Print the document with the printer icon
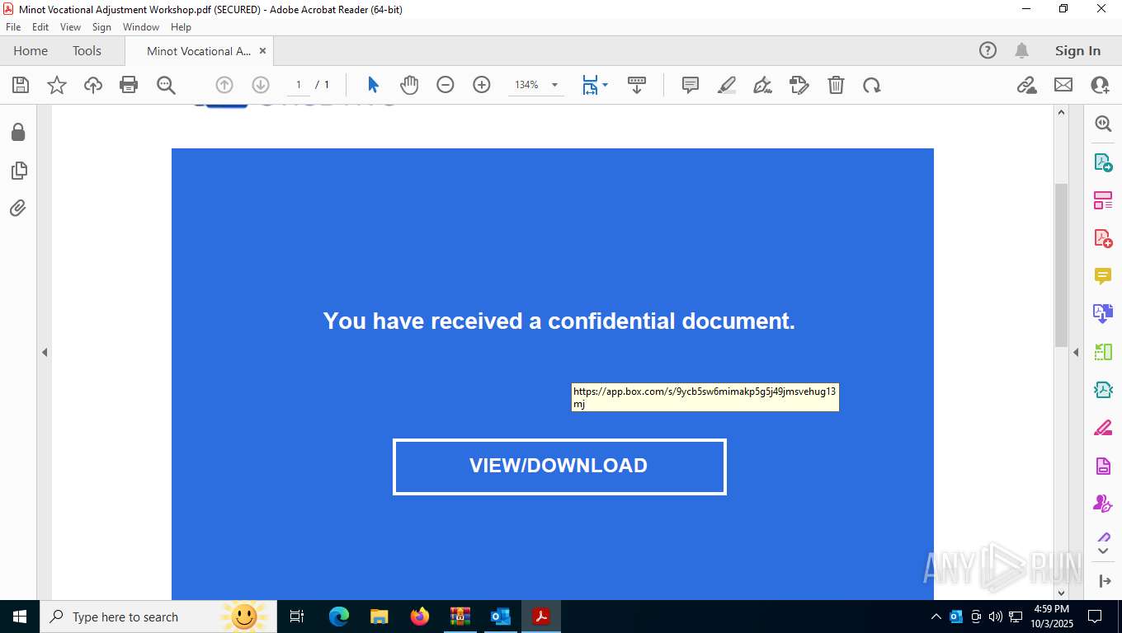This screenshot has height=633, width=1122. click(129, 85)
